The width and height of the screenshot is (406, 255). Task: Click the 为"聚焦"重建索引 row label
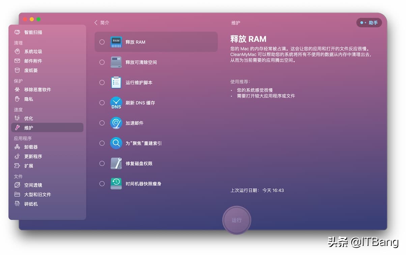144,143
